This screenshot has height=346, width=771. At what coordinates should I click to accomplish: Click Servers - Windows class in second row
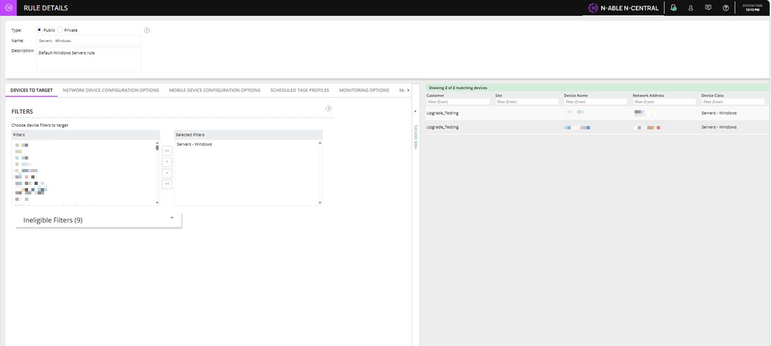[719, 127]
